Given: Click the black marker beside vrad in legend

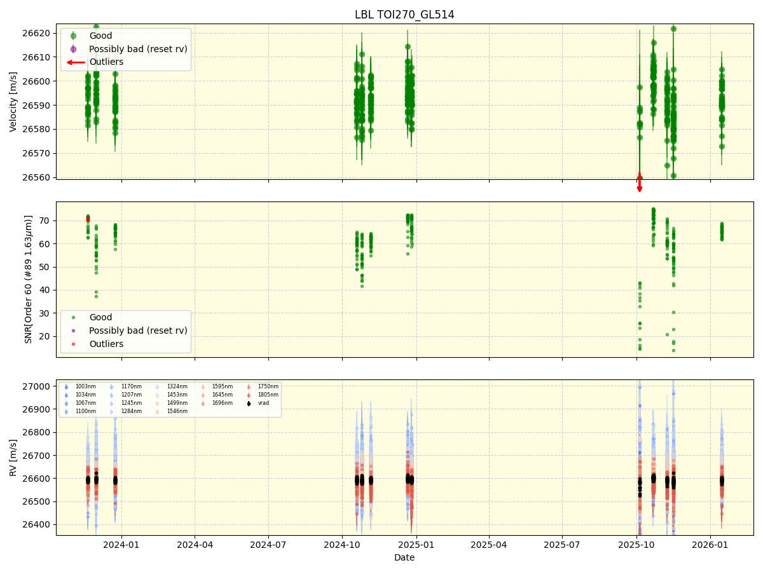Looking at the screenshot, I should point(249,404).
